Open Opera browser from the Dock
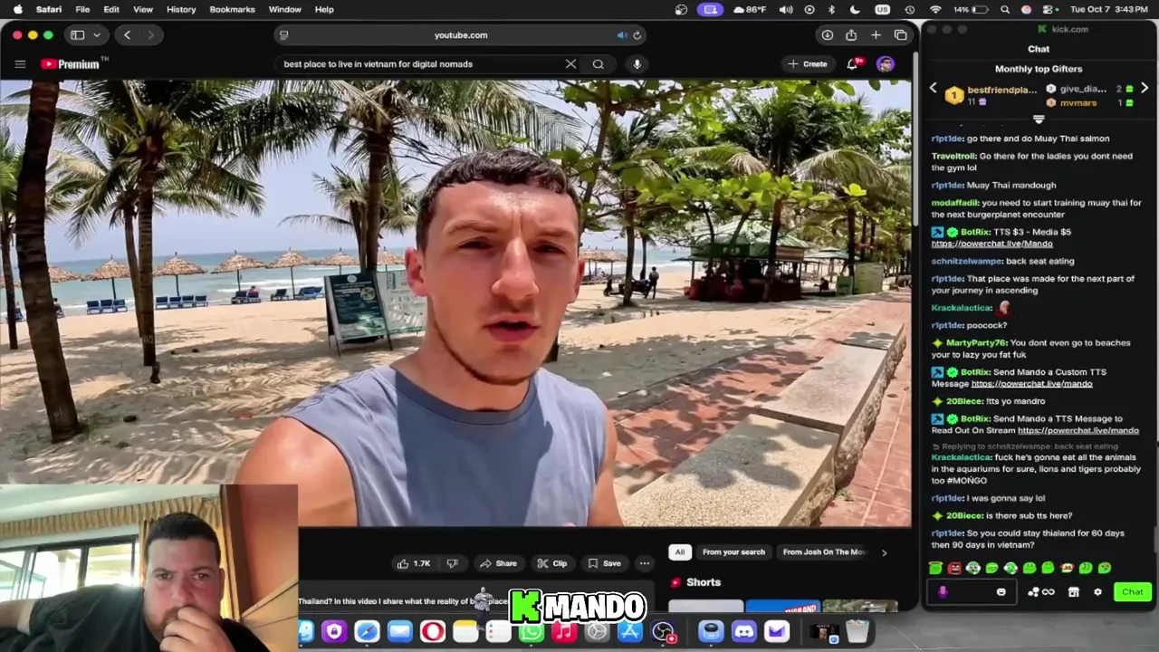 click(x=433, y=631)
